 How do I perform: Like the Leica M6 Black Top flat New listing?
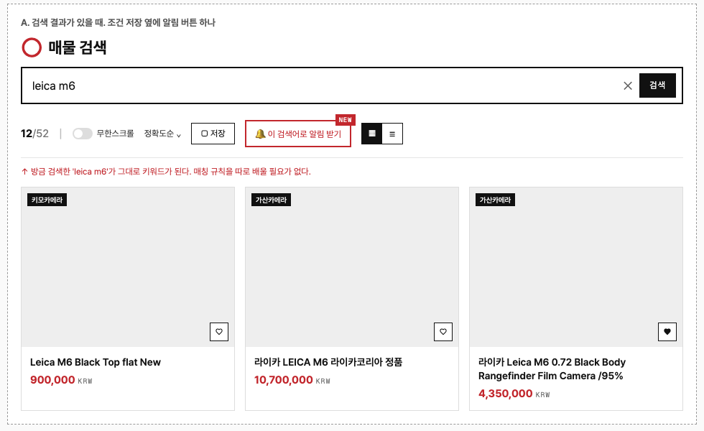[219, 332]
